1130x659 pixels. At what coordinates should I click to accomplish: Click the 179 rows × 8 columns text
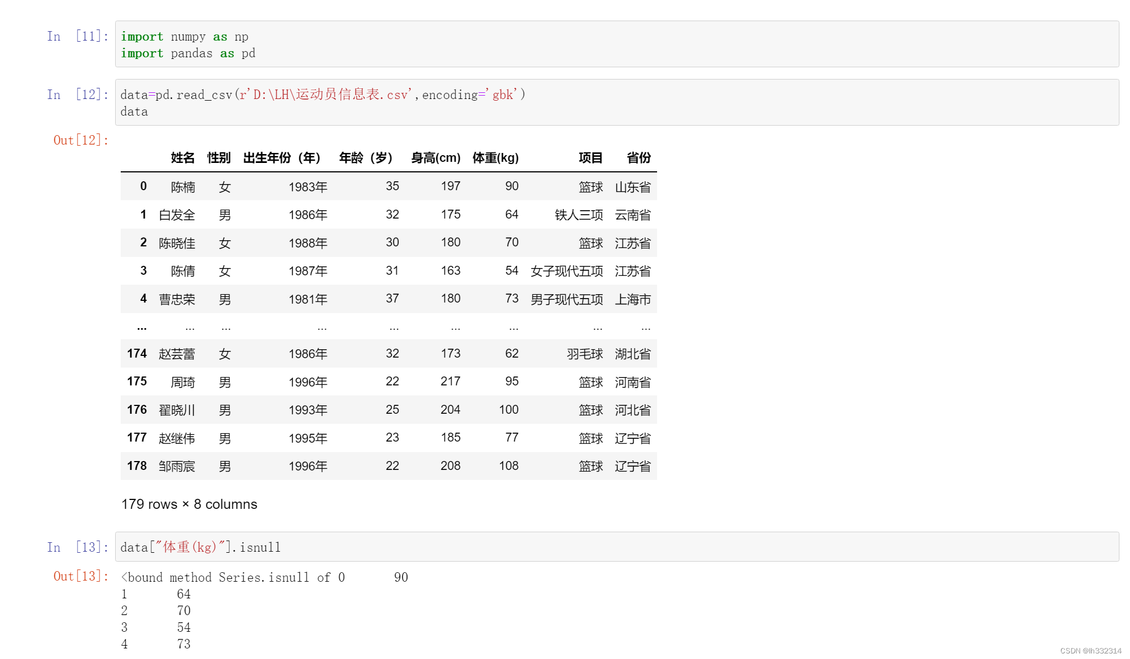189,504
